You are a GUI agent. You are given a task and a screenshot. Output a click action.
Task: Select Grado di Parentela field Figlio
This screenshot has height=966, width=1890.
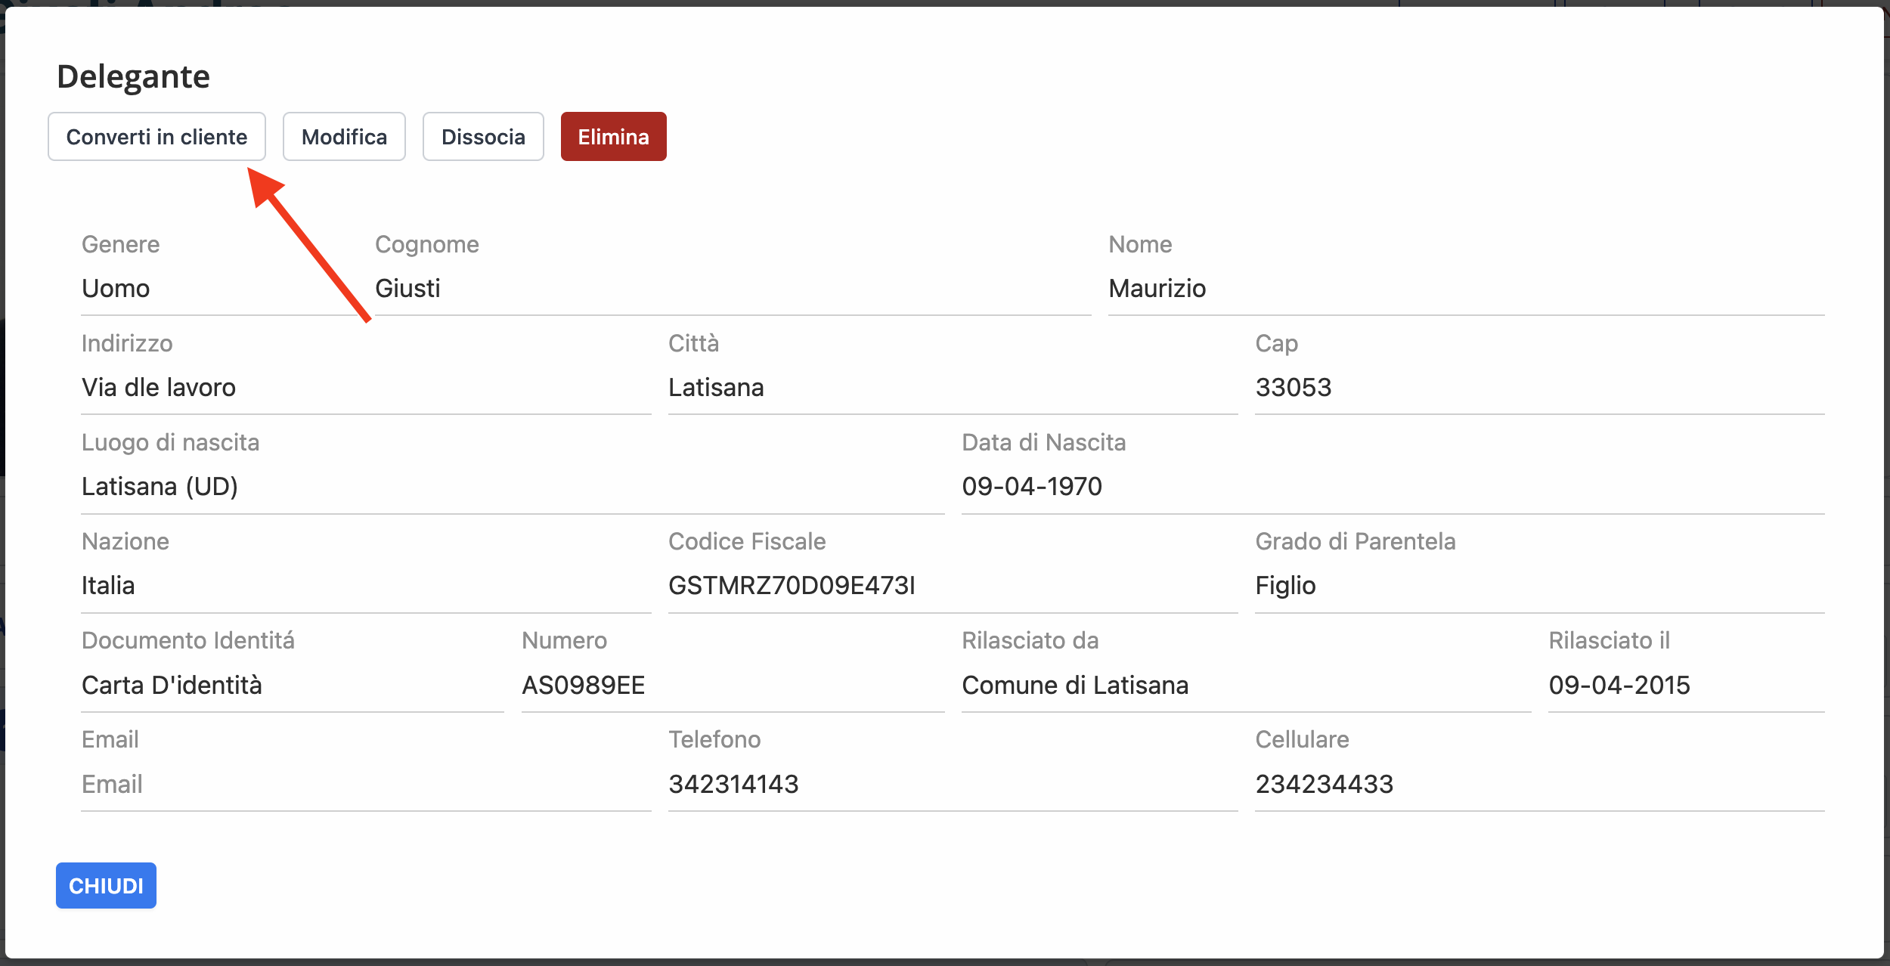click(1538, 586)
